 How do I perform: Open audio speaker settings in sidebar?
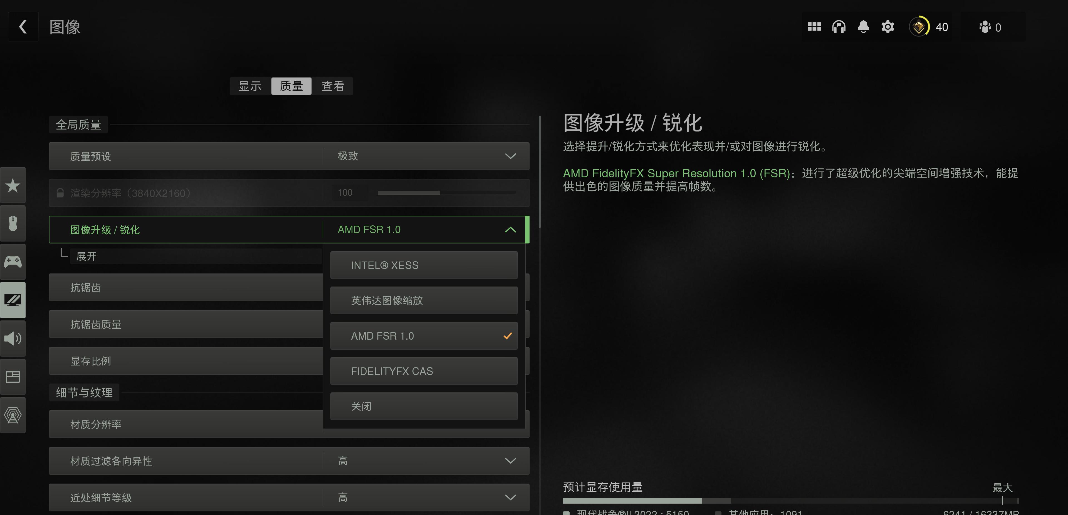pyautogui.click(x=13, y=339)
